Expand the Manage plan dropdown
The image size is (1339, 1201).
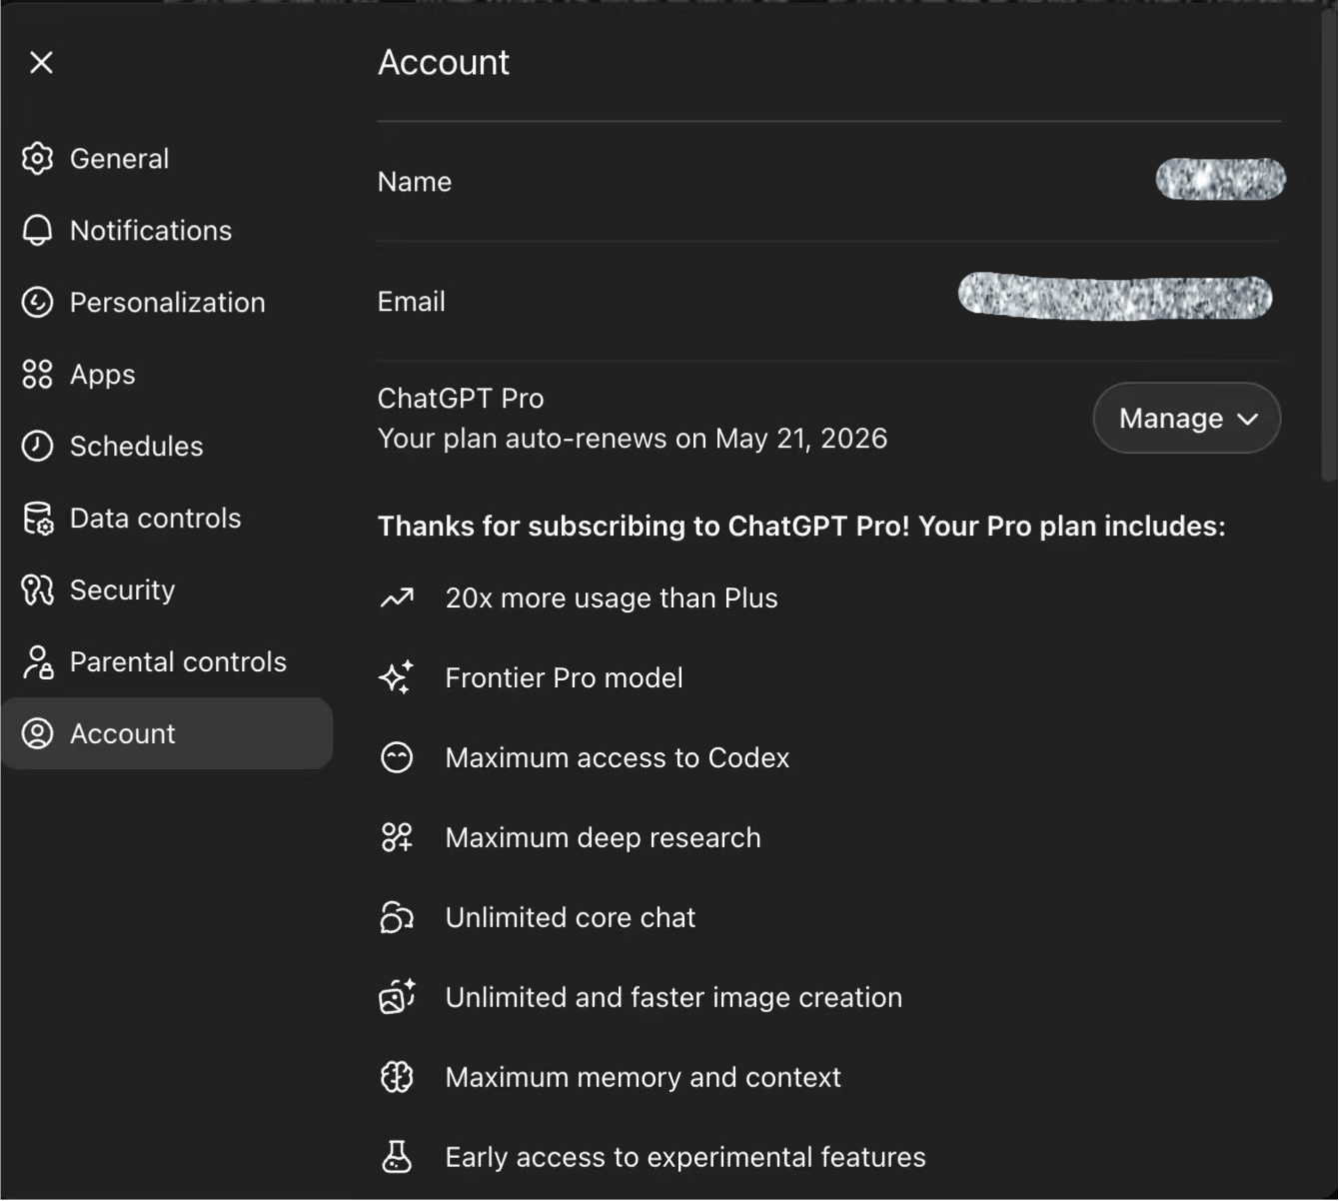tap(1186, 418)
